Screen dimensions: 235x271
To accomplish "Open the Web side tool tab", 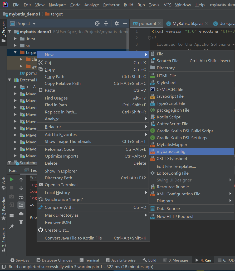I will tap(3, 183).
